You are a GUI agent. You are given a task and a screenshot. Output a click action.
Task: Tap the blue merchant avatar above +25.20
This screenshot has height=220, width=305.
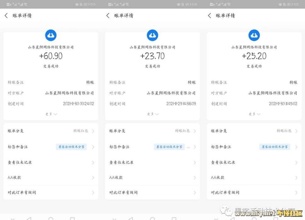click(254, 36)
